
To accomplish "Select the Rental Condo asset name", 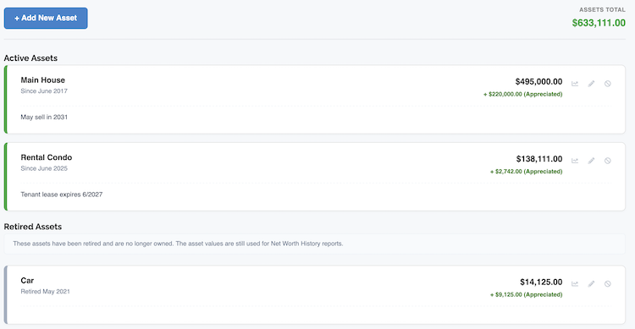I will [47, 157].
